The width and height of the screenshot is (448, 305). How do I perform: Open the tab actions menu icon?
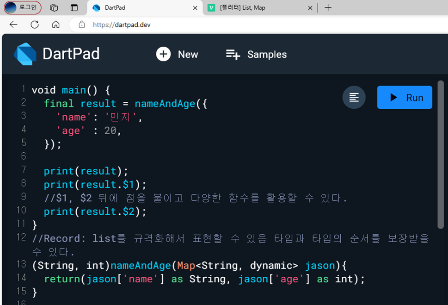point(74,8)
